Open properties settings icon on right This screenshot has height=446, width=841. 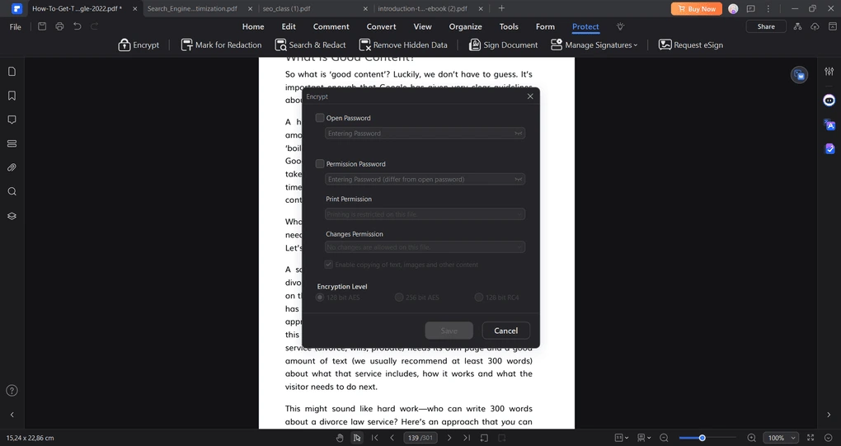coord(829,71)
